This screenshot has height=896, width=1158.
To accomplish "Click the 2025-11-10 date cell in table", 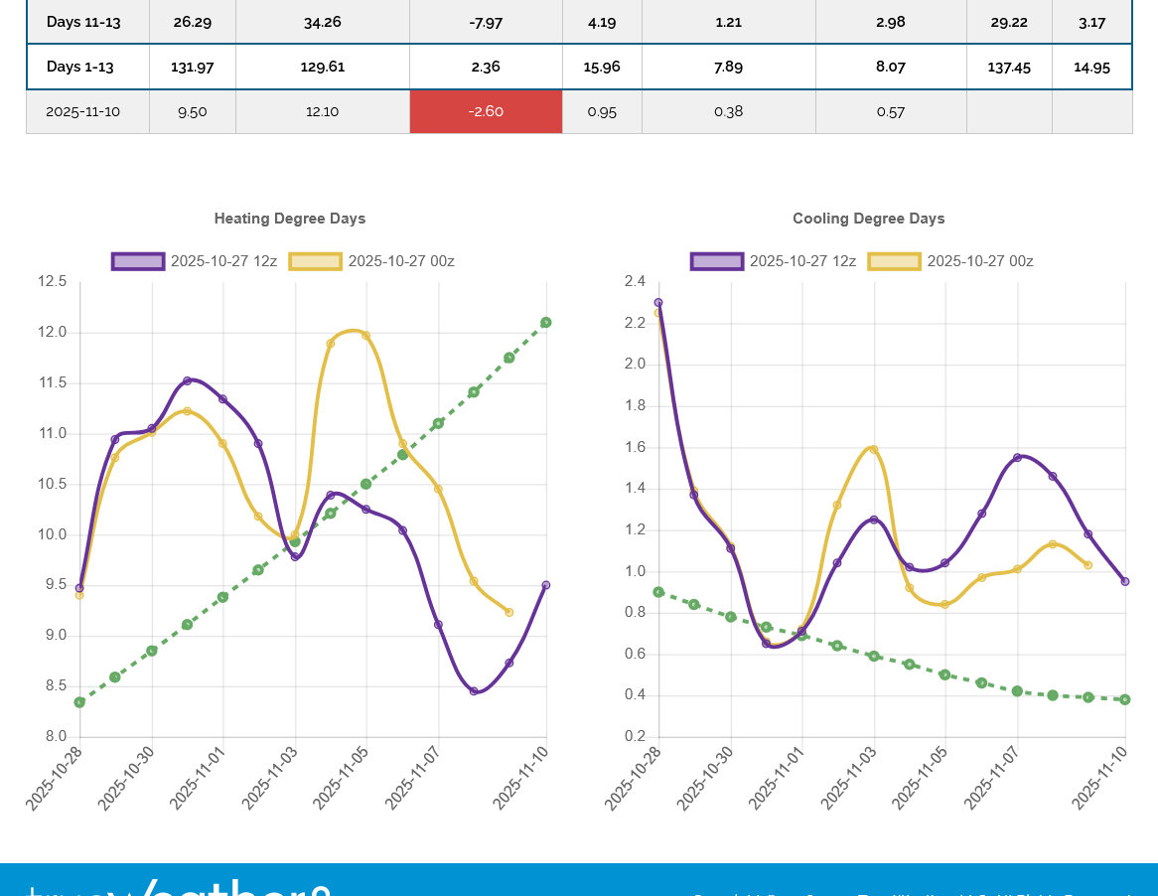I will pyautogui.click(x=83, y=111).
